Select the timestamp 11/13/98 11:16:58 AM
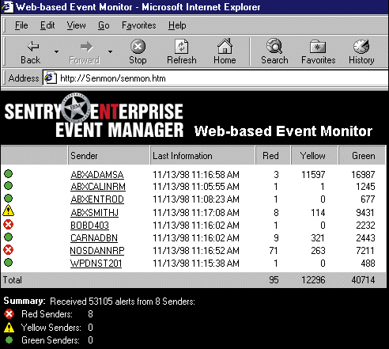 coord(196,175)
